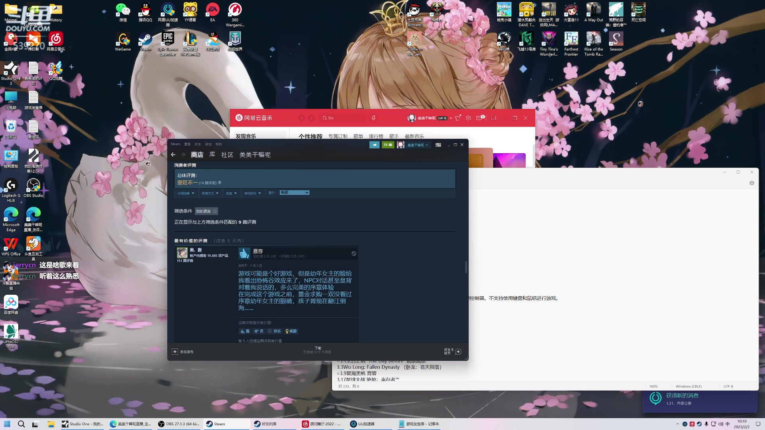Open the 显示 概要 display combo box
This screenshot has height=430, width=765.
click(x=294, y=193)
